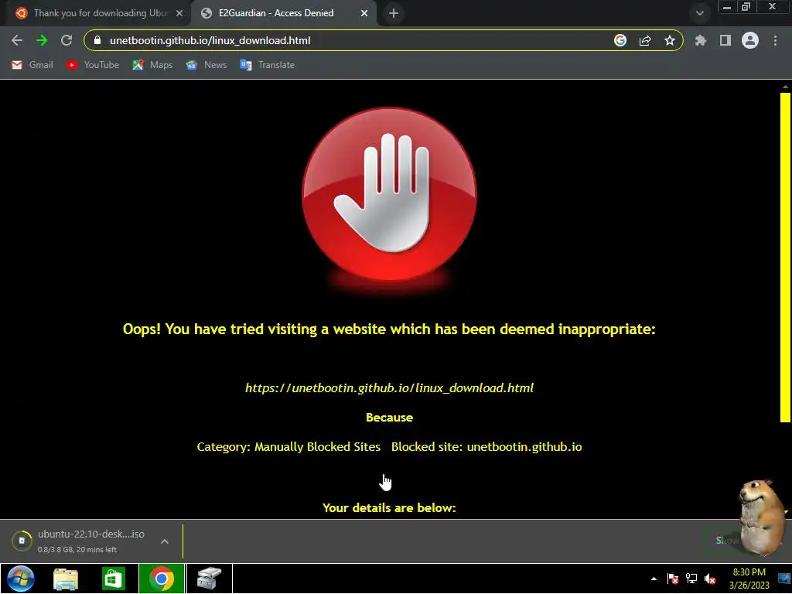The height and width of the screenshot is (594, 792).
Task: Open the tab search dropdown arrow
Action: (x=699, y=13)
